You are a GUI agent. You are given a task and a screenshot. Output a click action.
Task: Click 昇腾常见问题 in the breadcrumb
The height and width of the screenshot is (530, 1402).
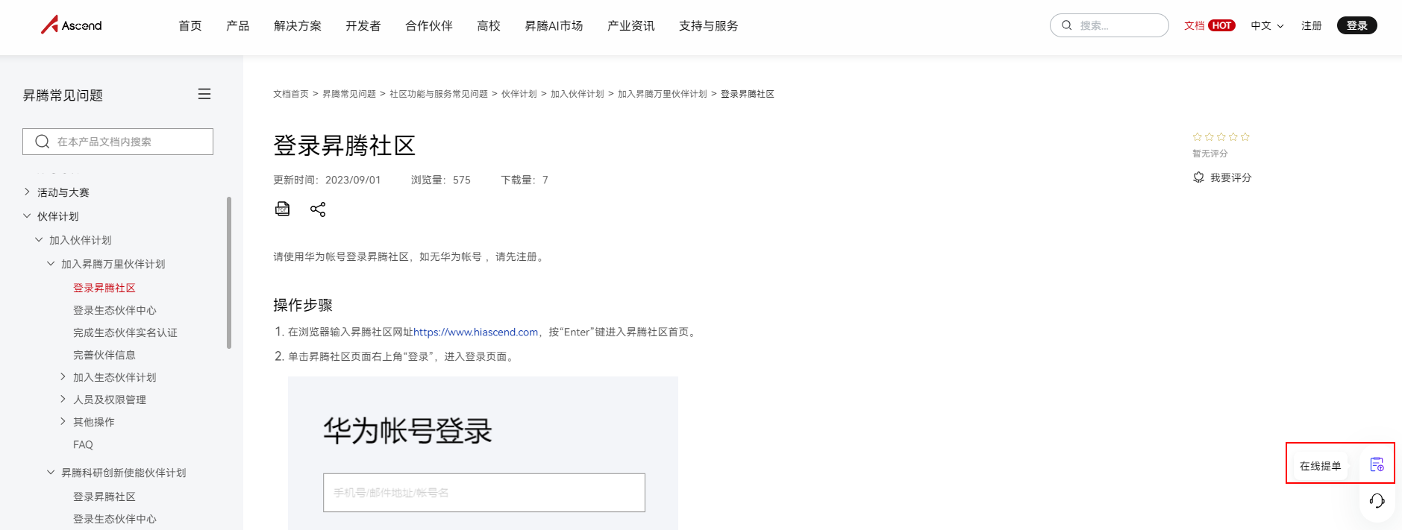pyautogui.click(x=349, y=94)
